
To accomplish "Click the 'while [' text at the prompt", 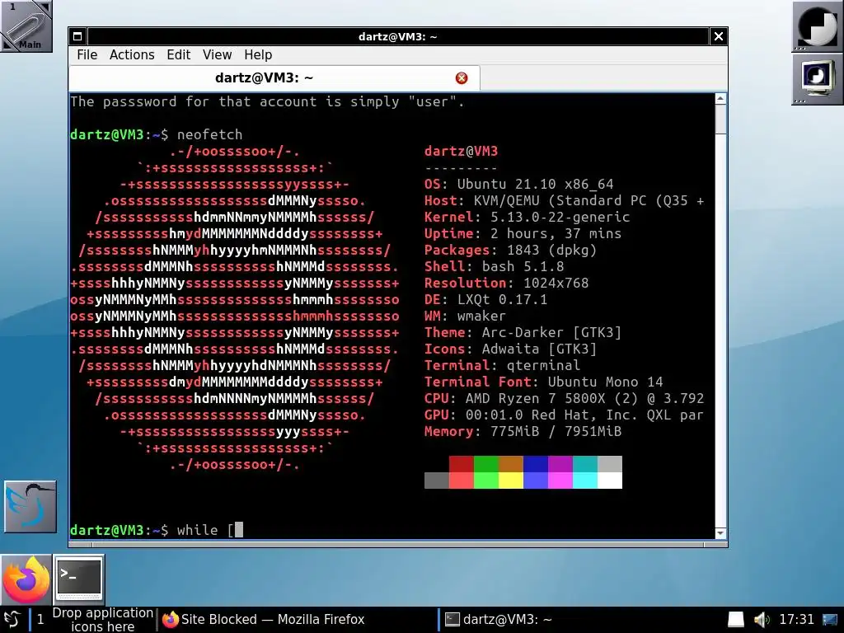I will [205, 530].
